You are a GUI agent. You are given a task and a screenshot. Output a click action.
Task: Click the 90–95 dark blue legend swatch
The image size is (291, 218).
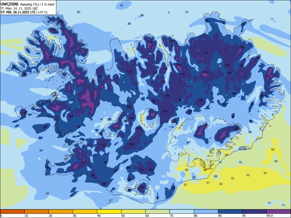[230, 212]
